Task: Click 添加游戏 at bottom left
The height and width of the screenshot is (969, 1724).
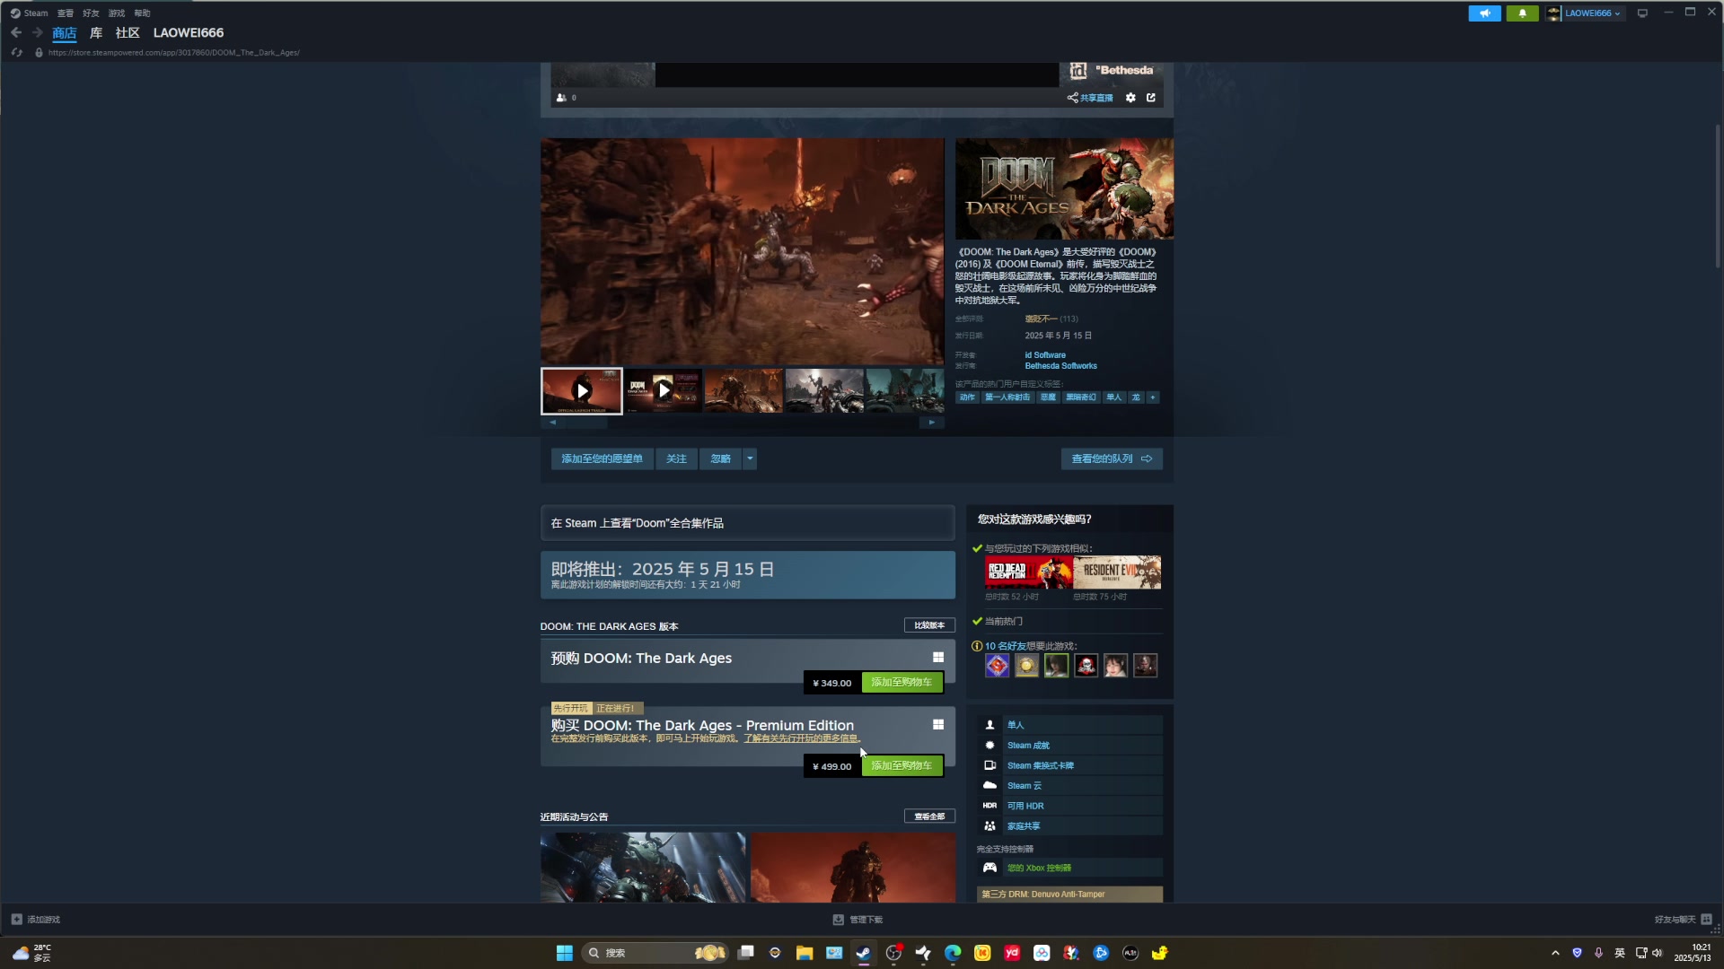Action: click(36, 920)
